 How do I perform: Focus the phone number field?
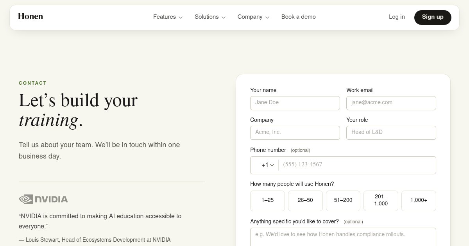click(x=357, y=165)
